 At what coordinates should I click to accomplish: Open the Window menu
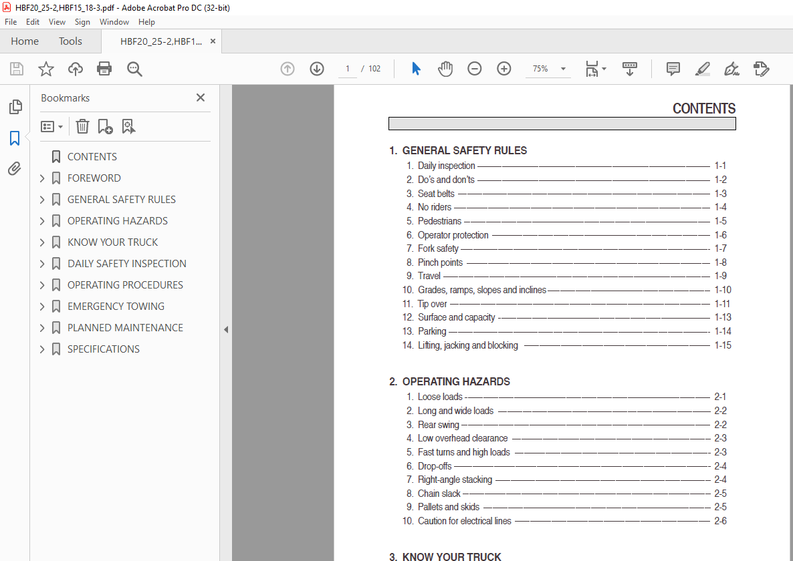click(114, 22)
